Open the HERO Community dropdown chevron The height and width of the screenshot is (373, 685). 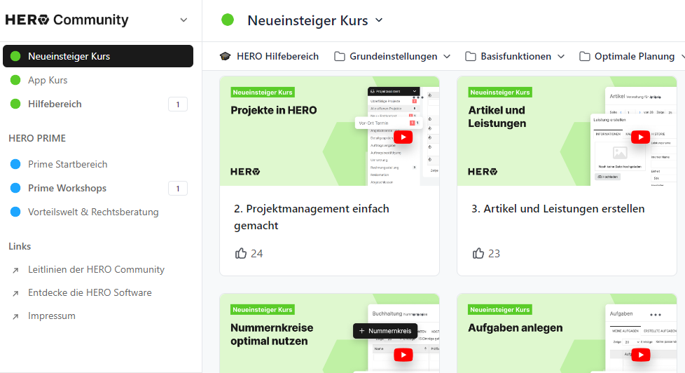[x=184, y=20]
